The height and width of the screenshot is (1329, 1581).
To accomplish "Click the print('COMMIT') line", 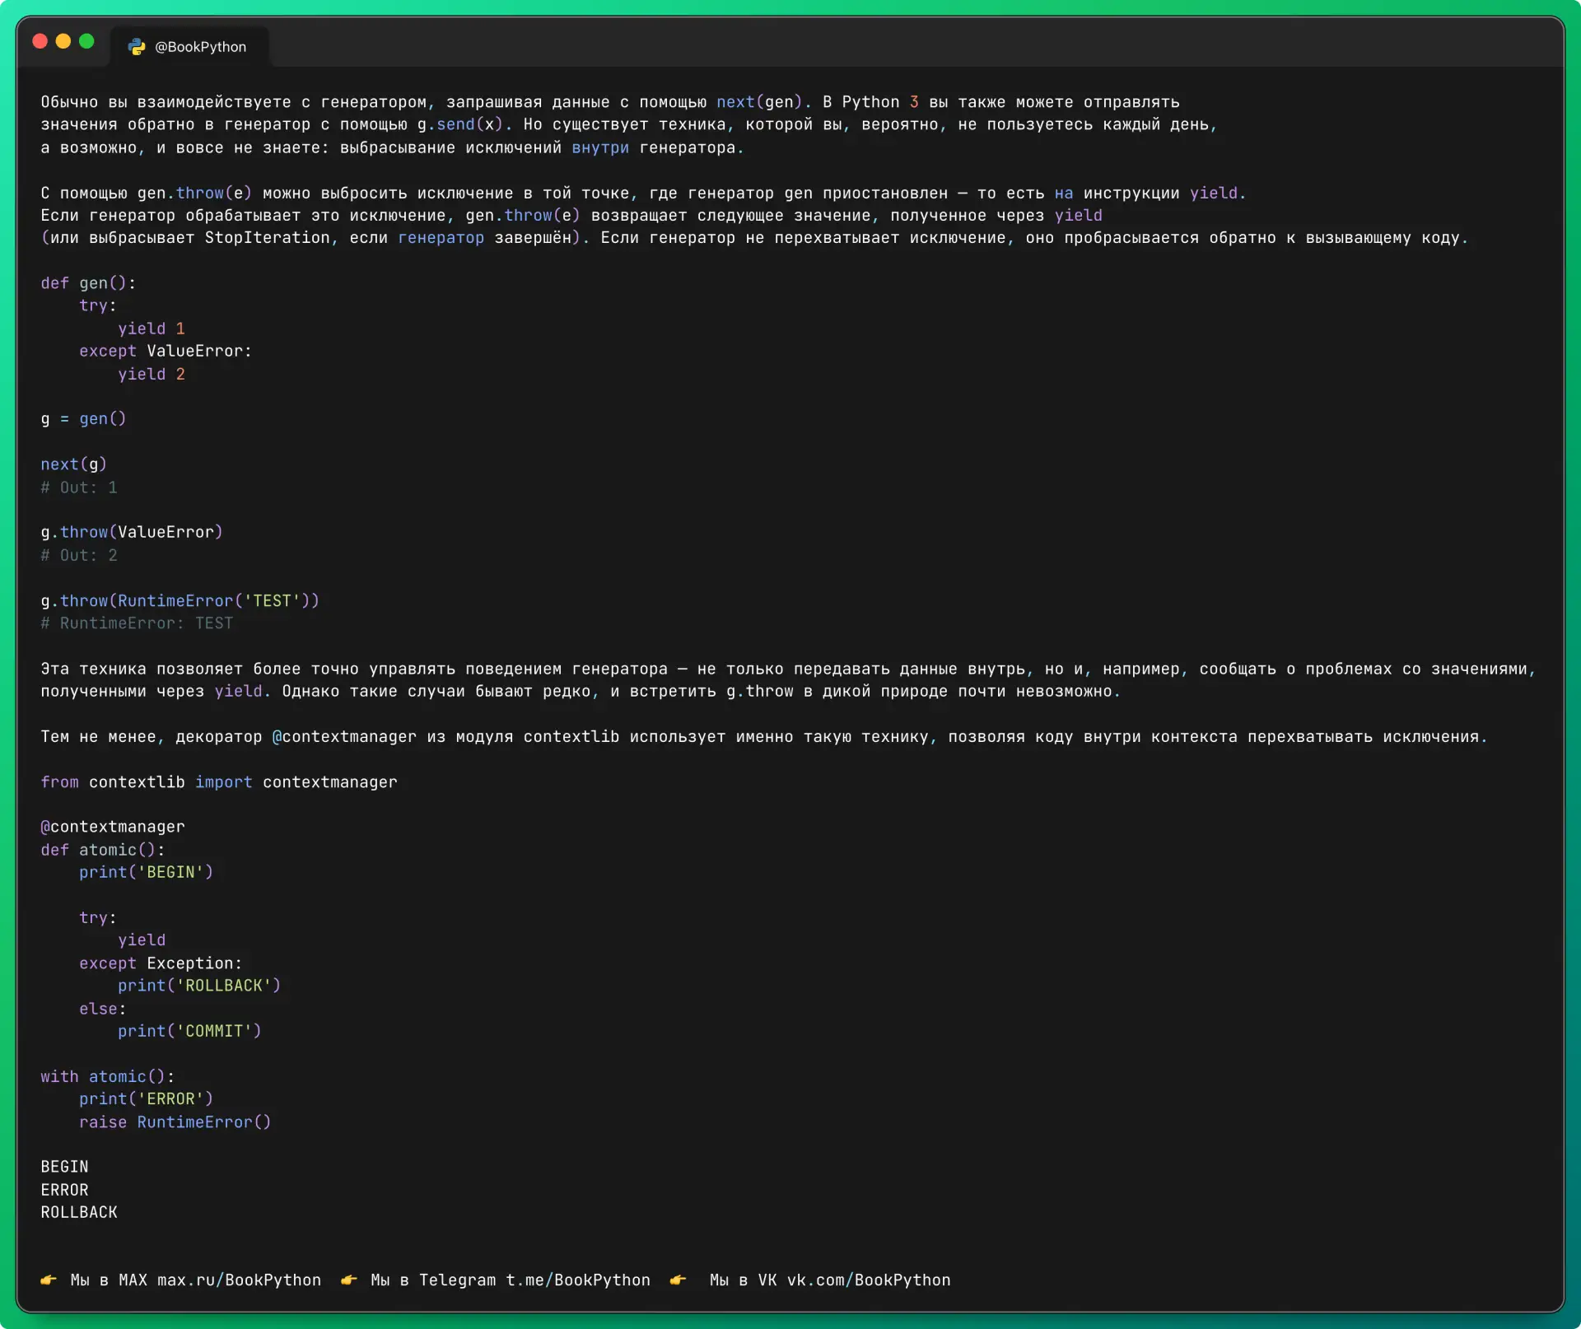I will (189, 1031).
